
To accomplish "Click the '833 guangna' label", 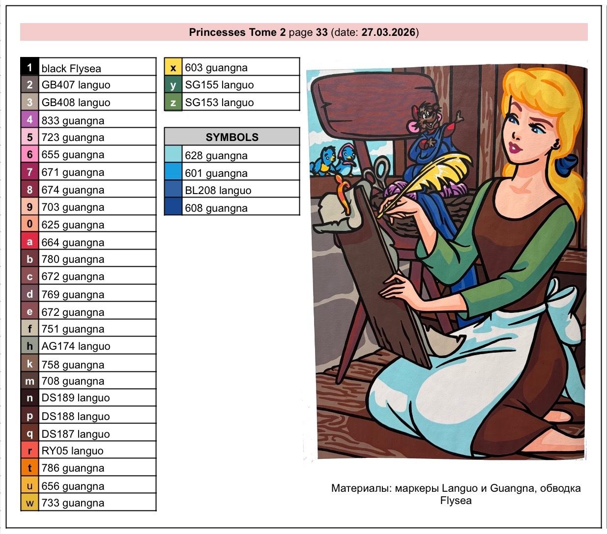I will (x=73, y=120).
